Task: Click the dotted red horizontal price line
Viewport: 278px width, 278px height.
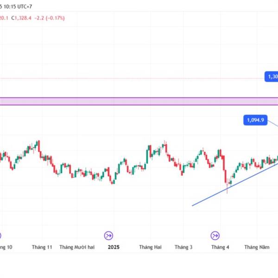Action: (132, 78)
